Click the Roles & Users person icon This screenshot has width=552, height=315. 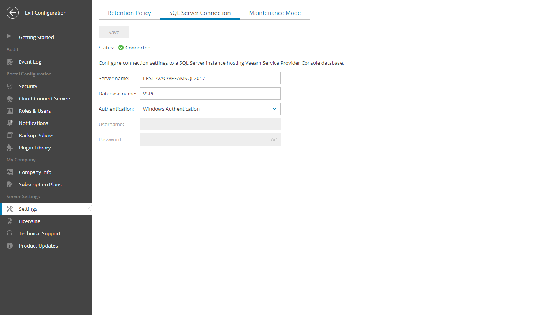(10, 111)
